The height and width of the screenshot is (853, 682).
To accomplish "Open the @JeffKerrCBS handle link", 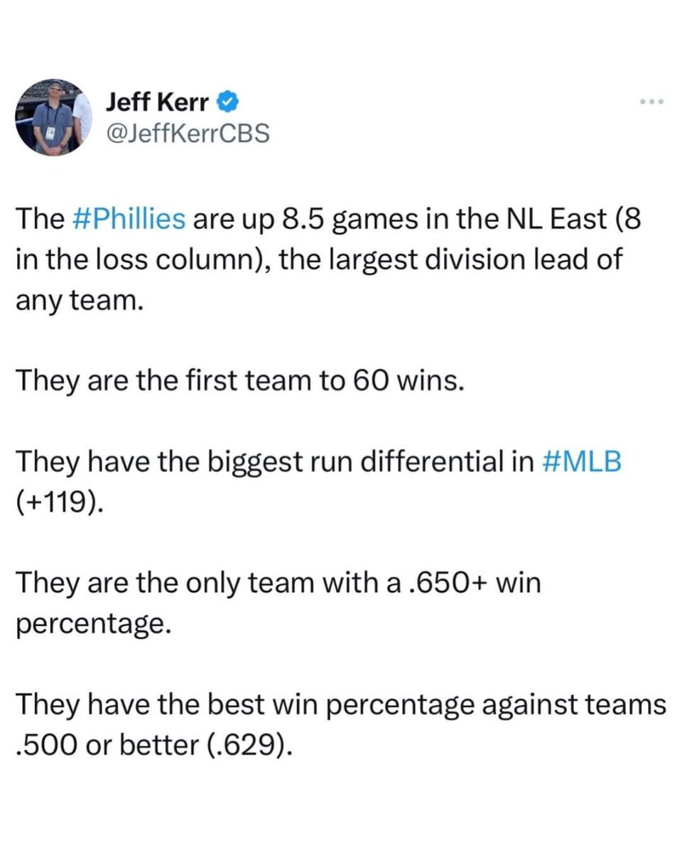I will coord(188,133).
